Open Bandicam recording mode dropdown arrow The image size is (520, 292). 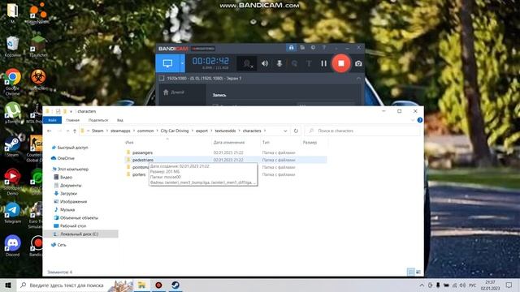click(x=182, y=63)
